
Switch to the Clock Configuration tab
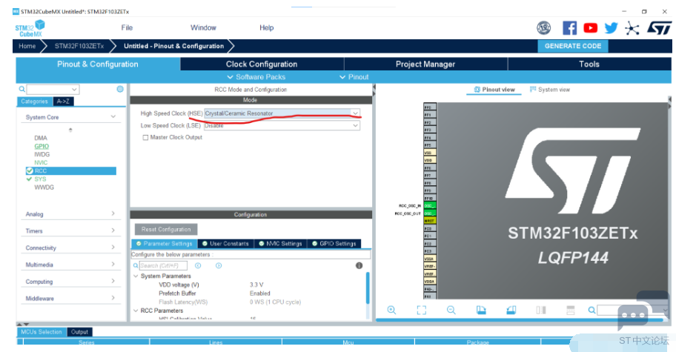262,64
